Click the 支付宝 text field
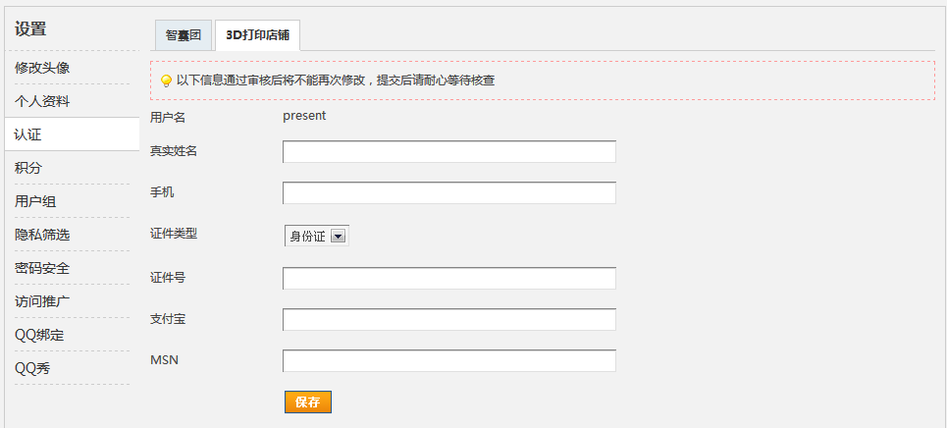Image resolution: width=947 pixels, height=428 pixels. [449, 319]
